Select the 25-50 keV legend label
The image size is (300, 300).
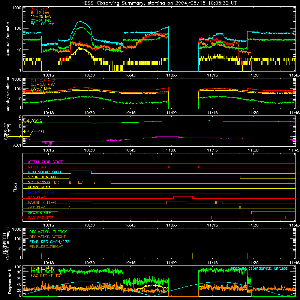point(41,20)
